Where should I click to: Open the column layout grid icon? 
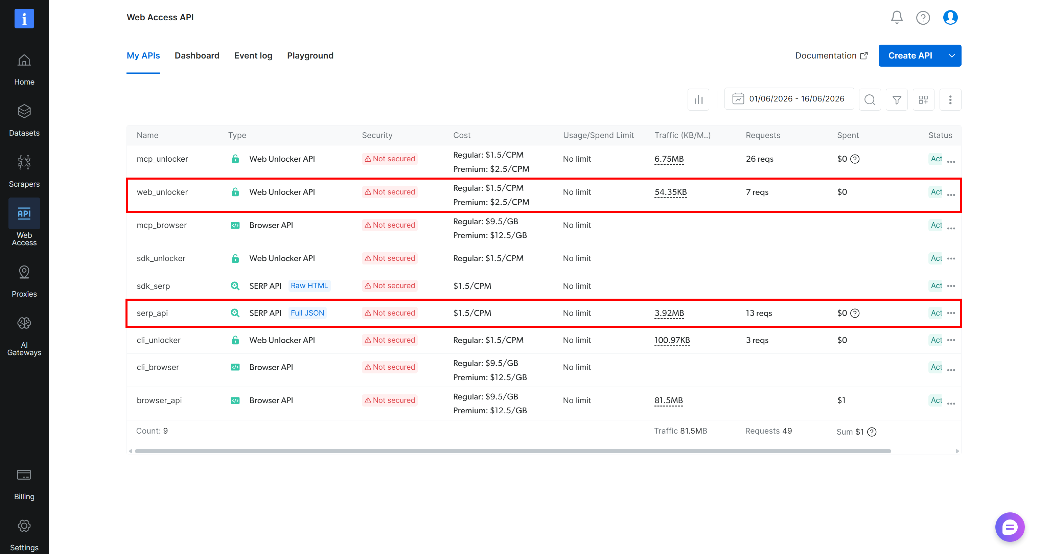(x=923, y=99)
